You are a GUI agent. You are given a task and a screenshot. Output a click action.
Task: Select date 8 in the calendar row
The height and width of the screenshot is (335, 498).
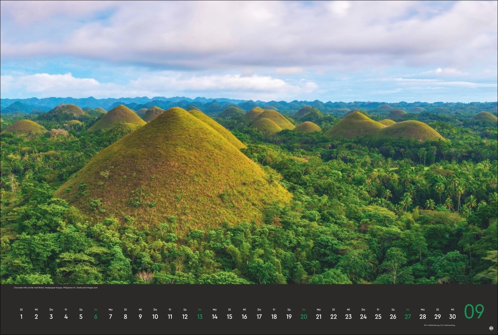tap(125, 316)
